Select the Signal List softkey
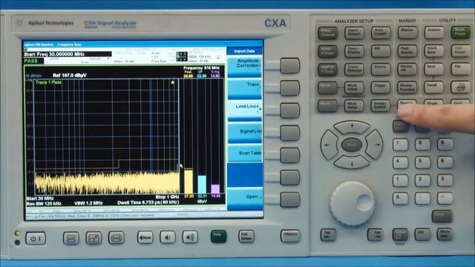Screen dimensions: 475x267 point(245,133)
